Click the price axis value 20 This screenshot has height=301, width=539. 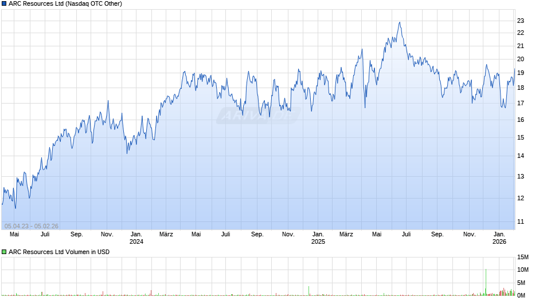(521, 59)
